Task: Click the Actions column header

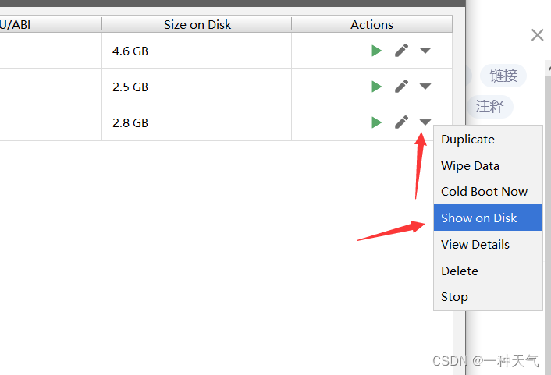Action: point(371,25)
